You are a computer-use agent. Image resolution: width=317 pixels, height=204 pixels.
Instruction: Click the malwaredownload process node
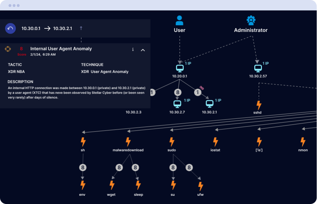click(128, 142)
